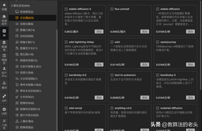Click the AI badge on flux-schnell card

[112, 9]
